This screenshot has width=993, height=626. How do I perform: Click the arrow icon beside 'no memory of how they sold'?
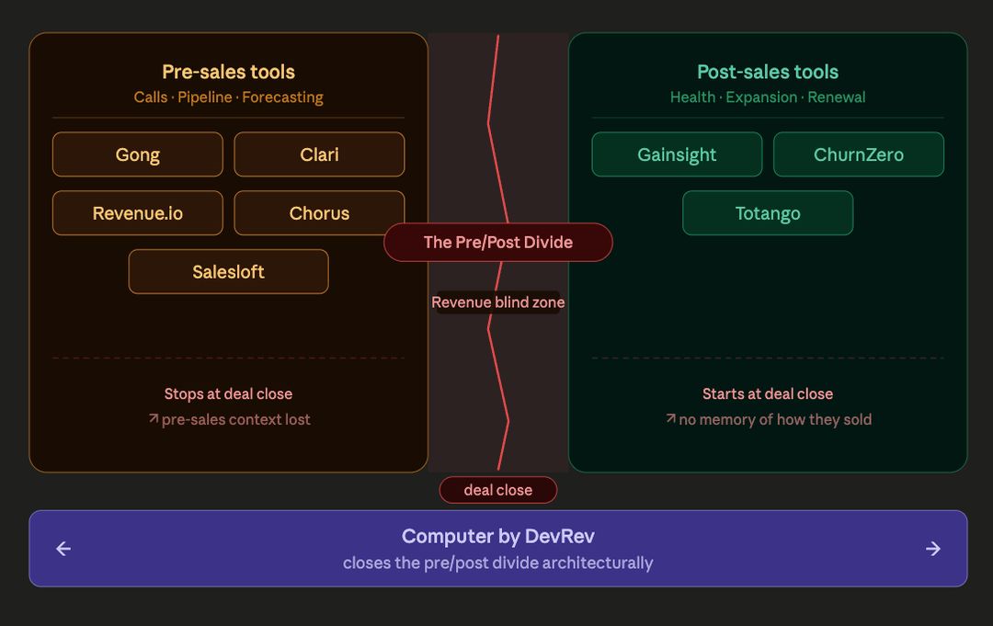(670, 418)
